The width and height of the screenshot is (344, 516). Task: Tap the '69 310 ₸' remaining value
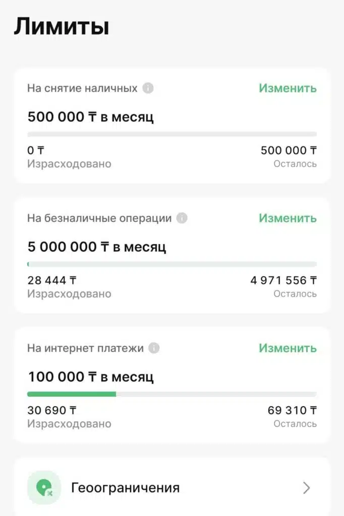pos(292,410)
